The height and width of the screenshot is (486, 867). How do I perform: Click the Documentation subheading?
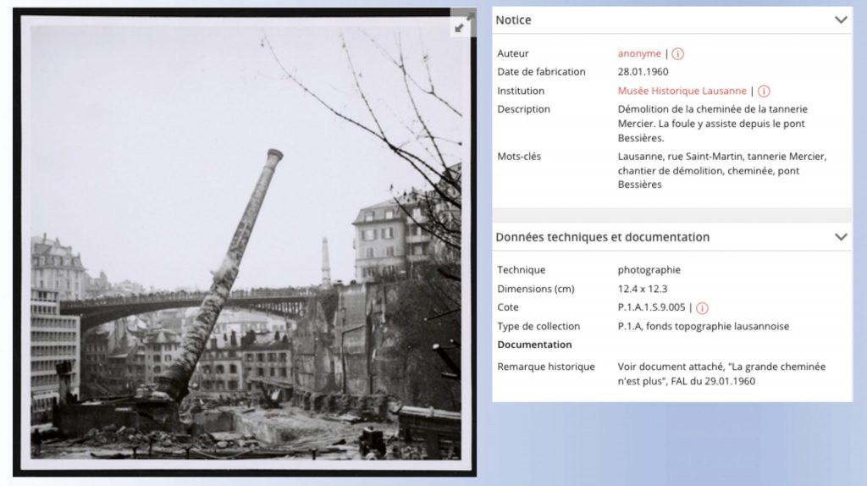click(x=534, y=345)
